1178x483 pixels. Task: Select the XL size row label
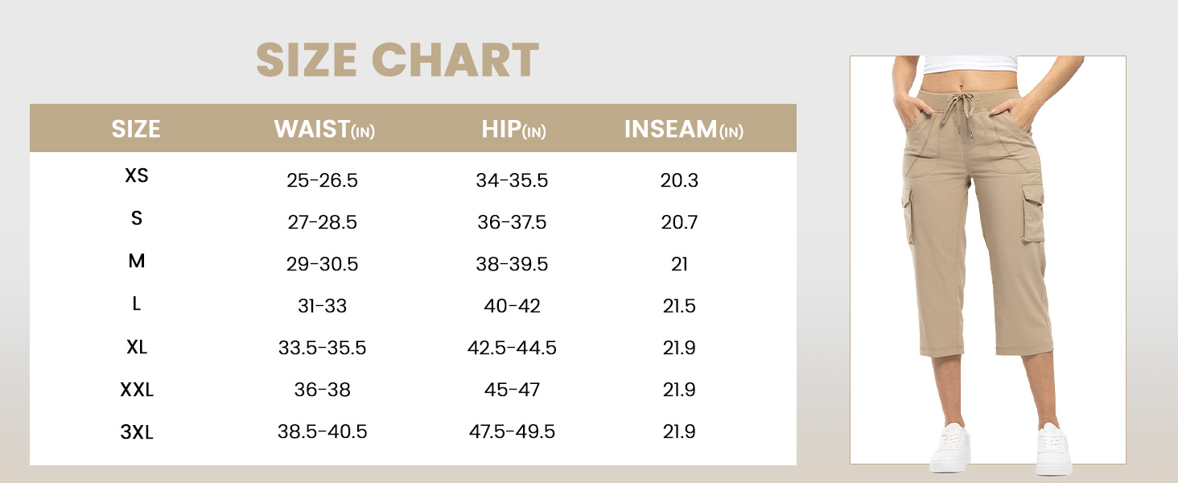tap(137, 347)
